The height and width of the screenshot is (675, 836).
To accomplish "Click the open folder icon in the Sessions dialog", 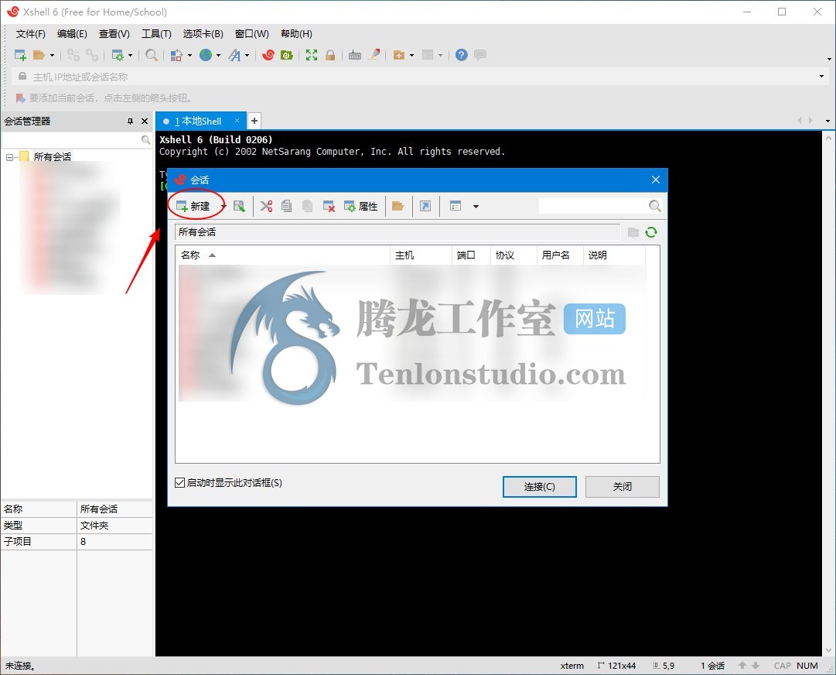I will coord(398,206).
